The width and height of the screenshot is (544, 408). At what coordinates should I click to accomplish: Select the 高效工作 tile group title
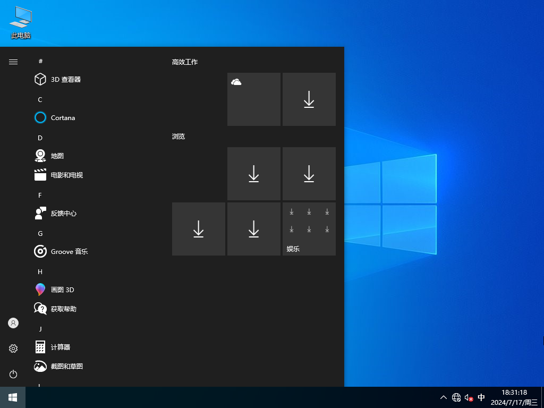(185, 62)
